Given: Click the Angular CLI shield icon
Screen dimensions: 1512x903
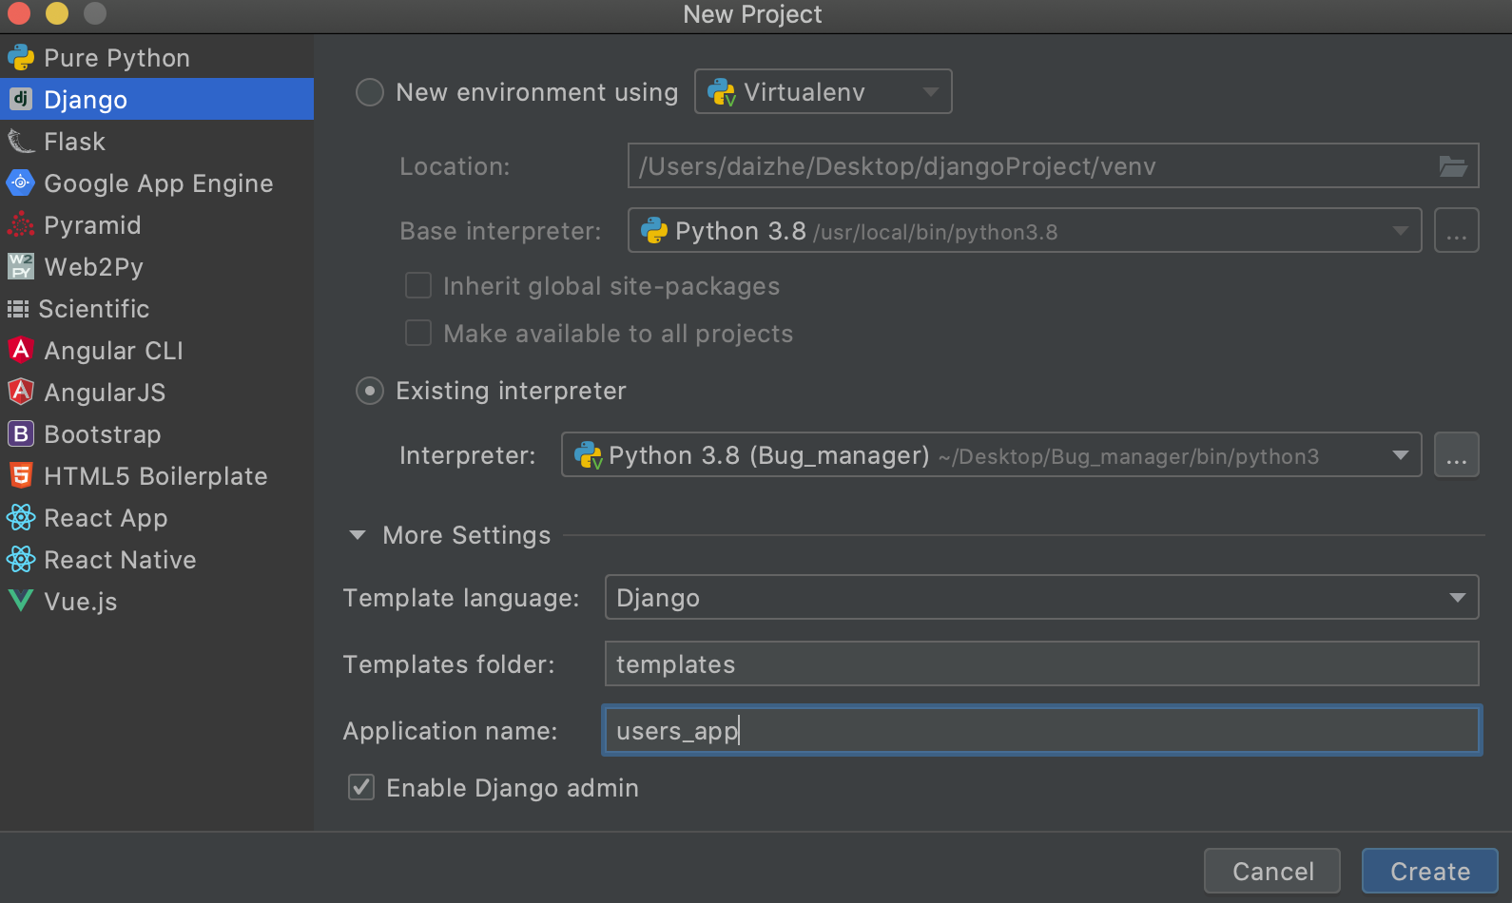Looking at the screenshot, I should coord(21,350).
